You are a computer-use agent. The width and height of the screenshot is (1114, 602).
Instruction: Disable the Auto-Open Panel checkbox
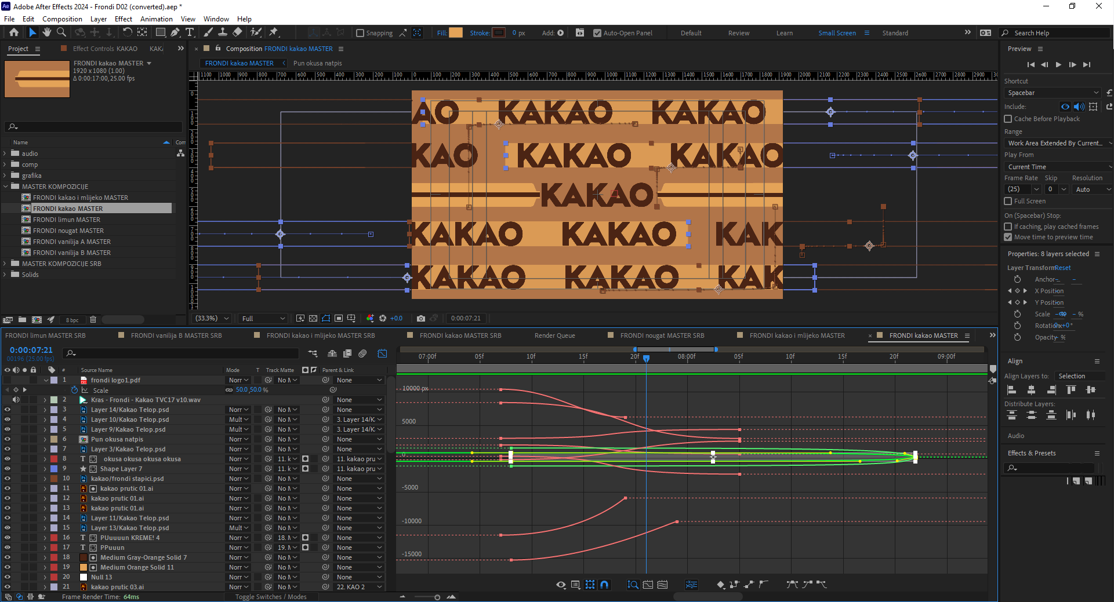click(597, 33)
